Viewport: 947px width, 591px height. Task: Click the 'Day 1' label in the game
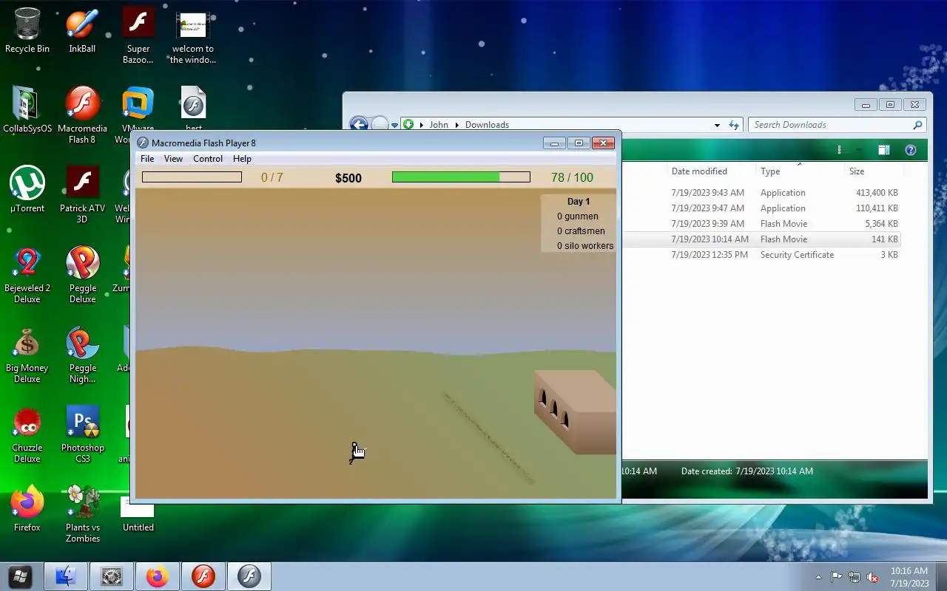[x=579, y=201]
